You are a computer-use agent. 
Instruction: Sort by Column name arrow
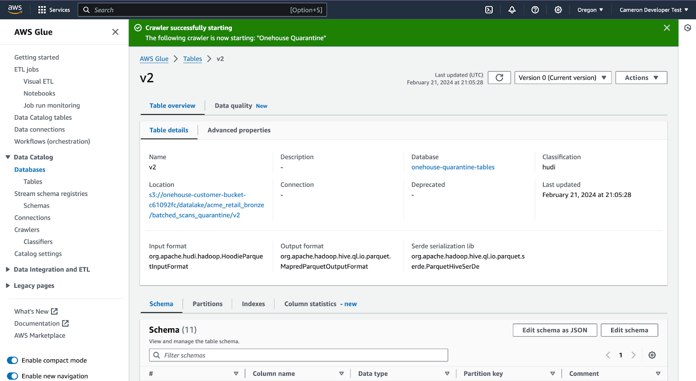[x=341, y=374]
